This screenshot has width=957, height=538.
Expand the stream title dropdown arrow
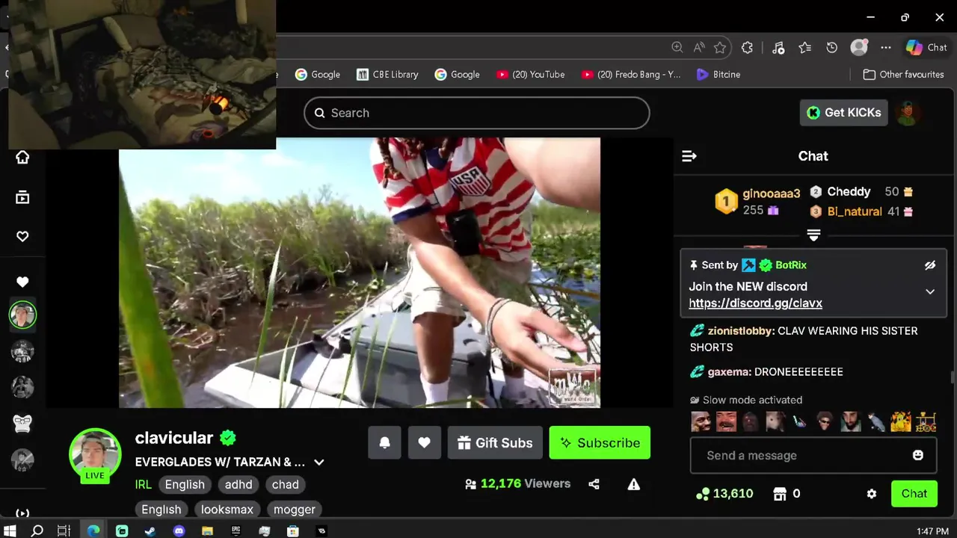pos(319,463)
